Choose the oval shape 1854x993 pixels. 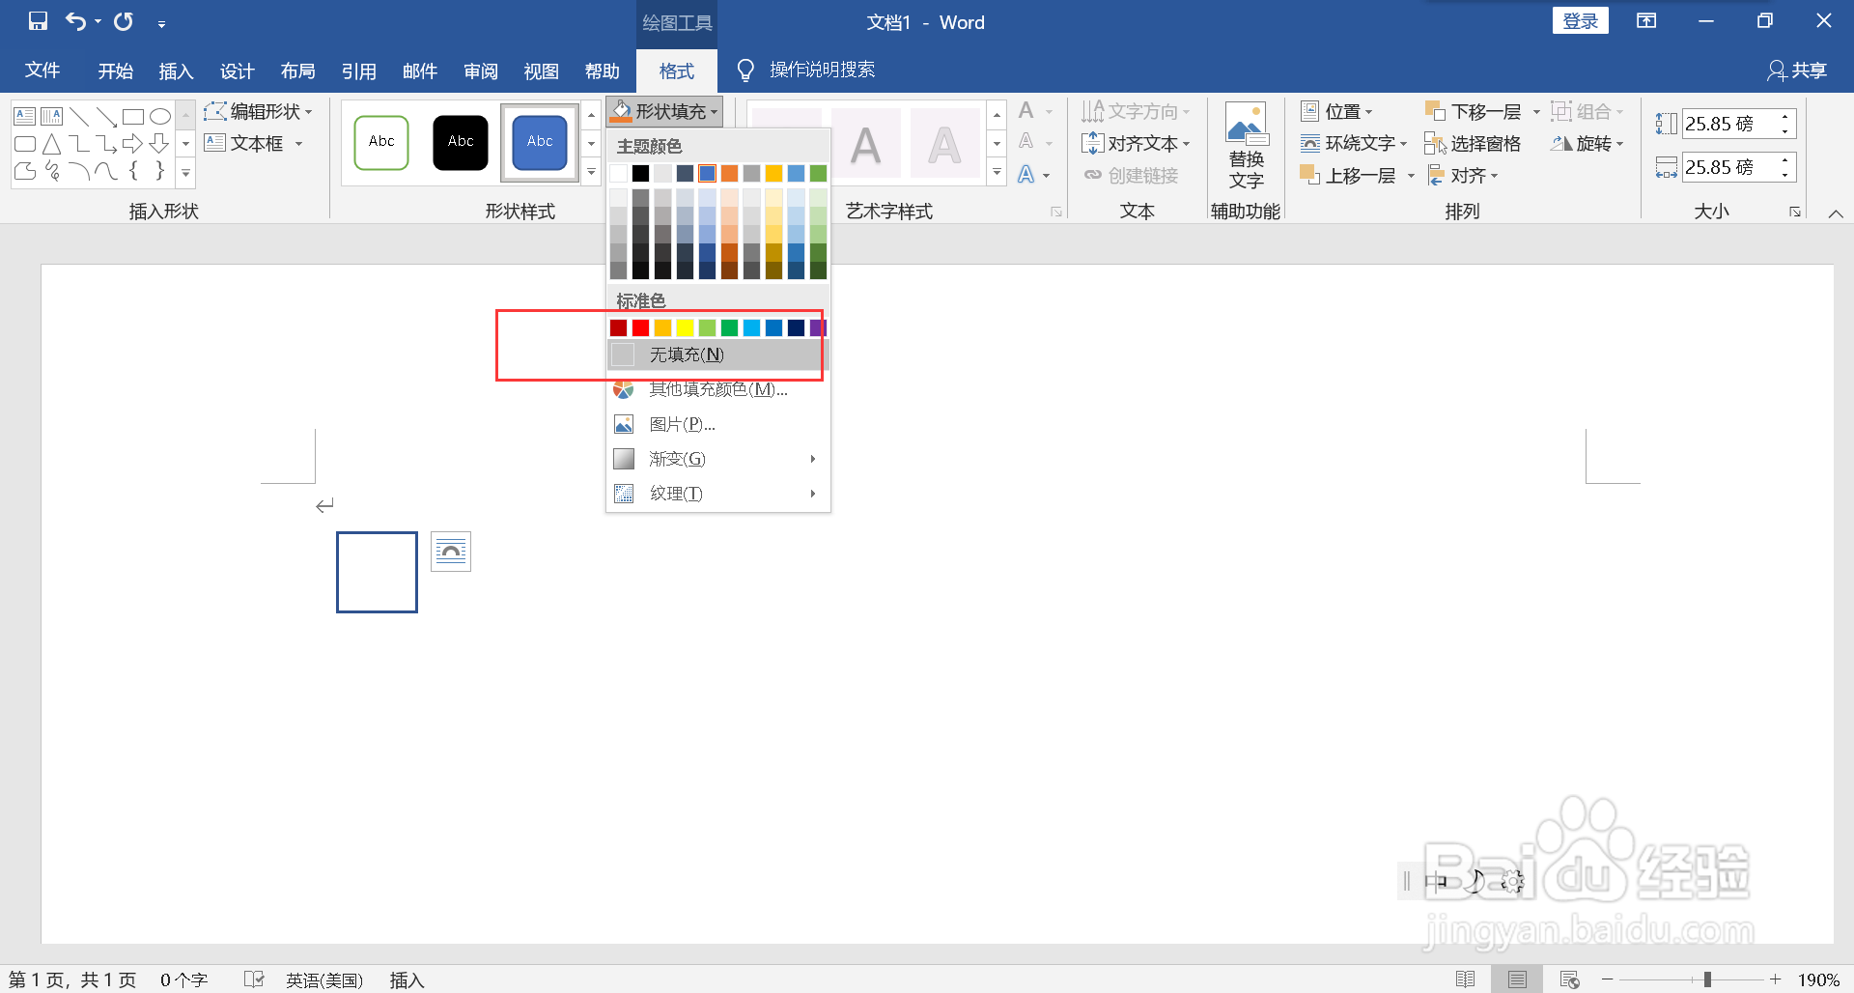click(160, 117)
